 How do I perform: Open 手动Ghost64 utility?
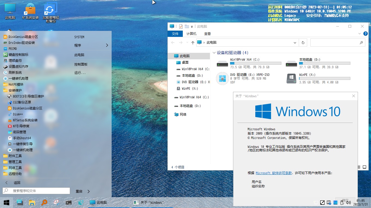[22, 138]
